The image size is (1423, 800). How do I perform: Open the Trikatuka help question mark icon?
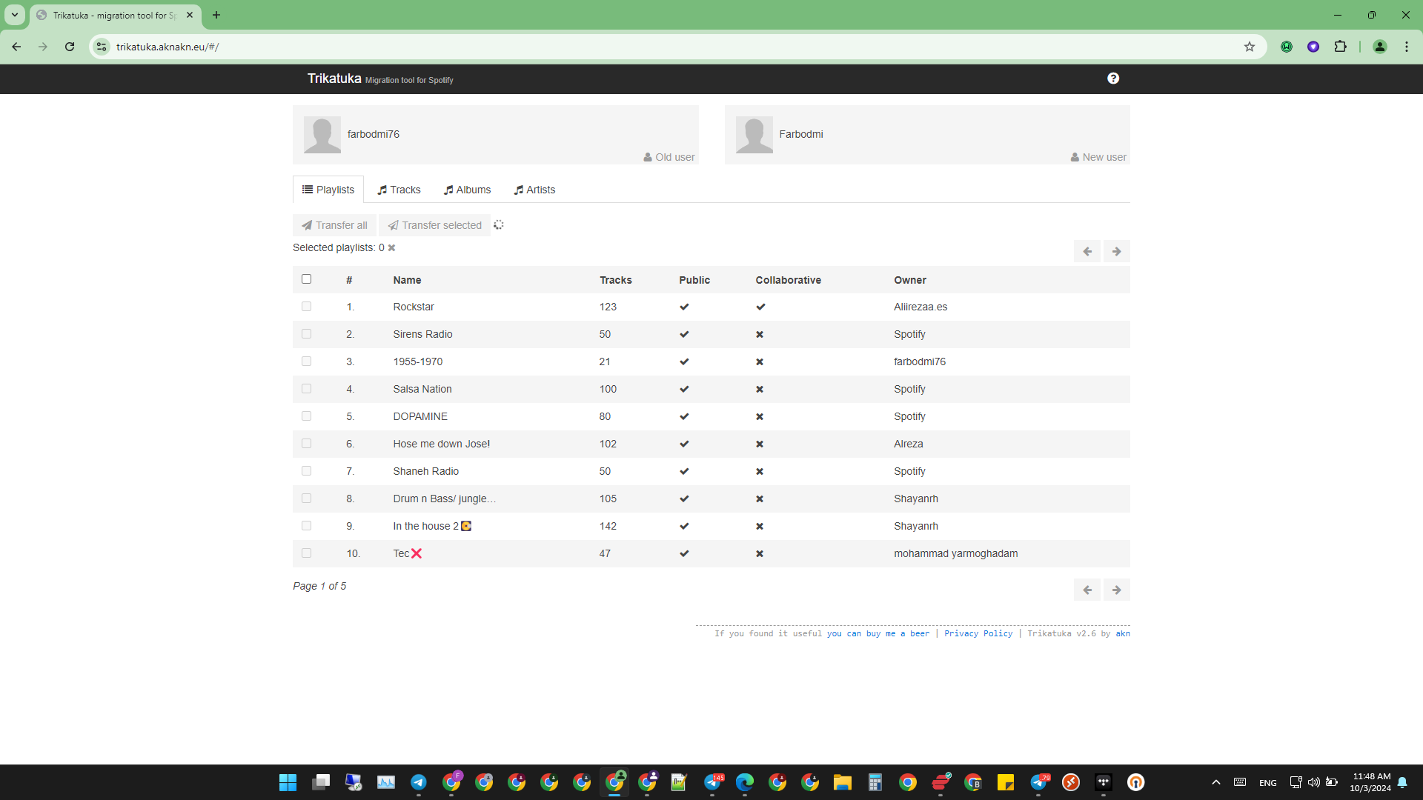1113,79
